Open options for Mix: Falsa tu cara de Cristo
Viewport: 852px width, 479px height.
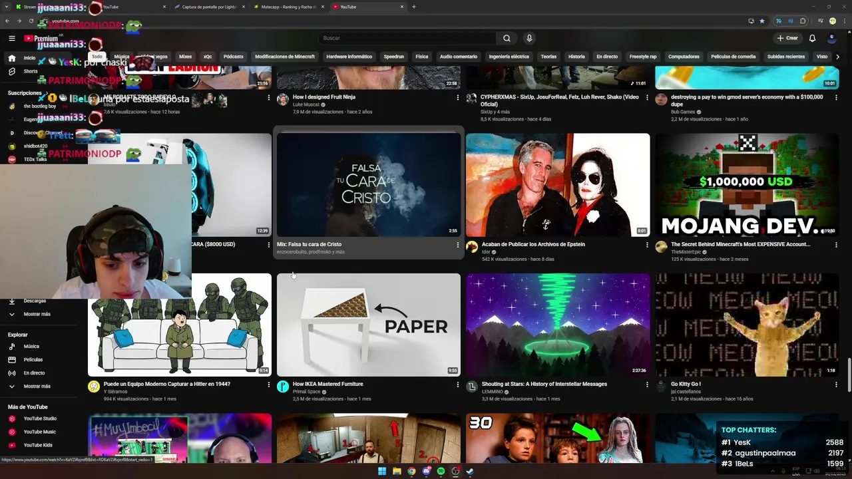[x=457, y=245]
